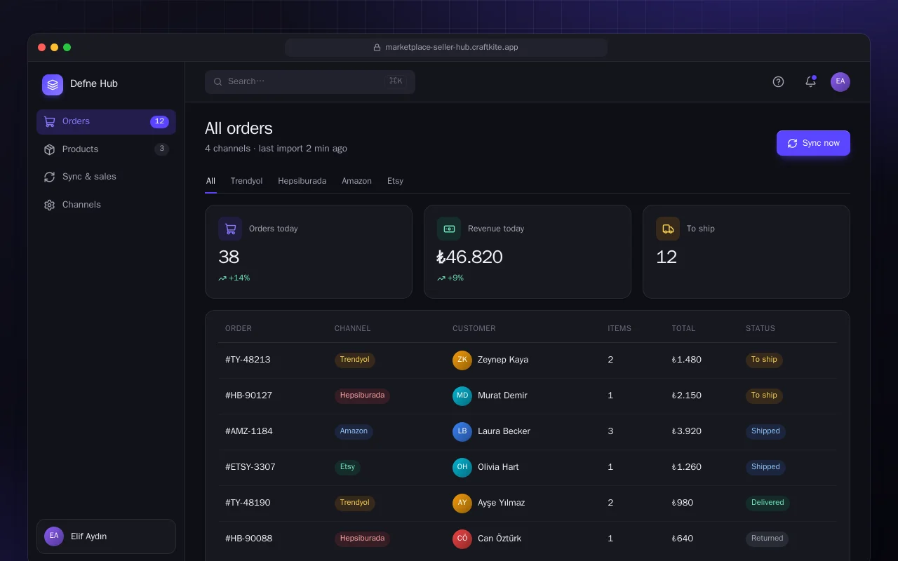Focus the Search input field

[310, 82]
